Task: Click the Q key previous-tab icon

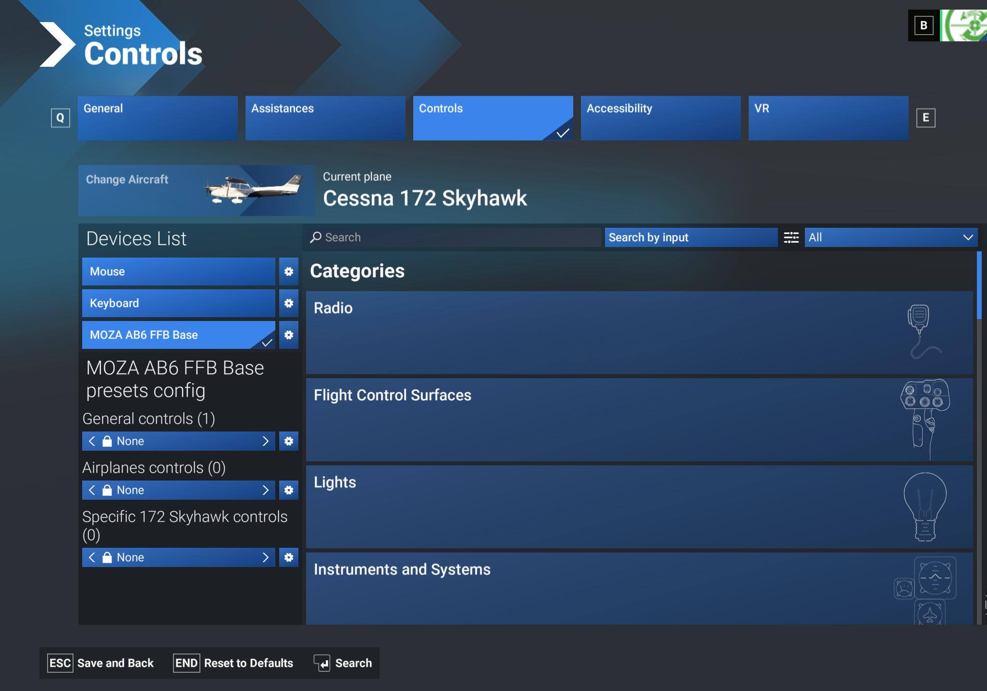Action: [61, 118]
